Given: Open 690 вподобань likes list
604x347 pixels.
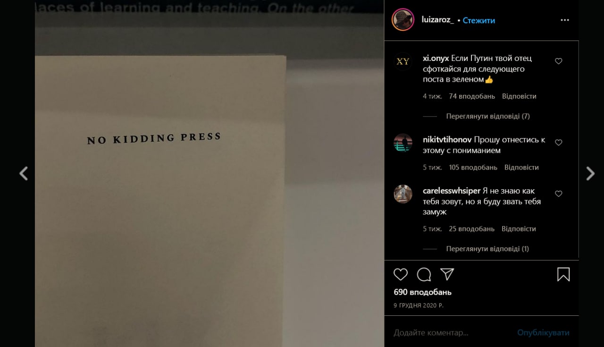Looking at the screenshot, I should point(422,292).
